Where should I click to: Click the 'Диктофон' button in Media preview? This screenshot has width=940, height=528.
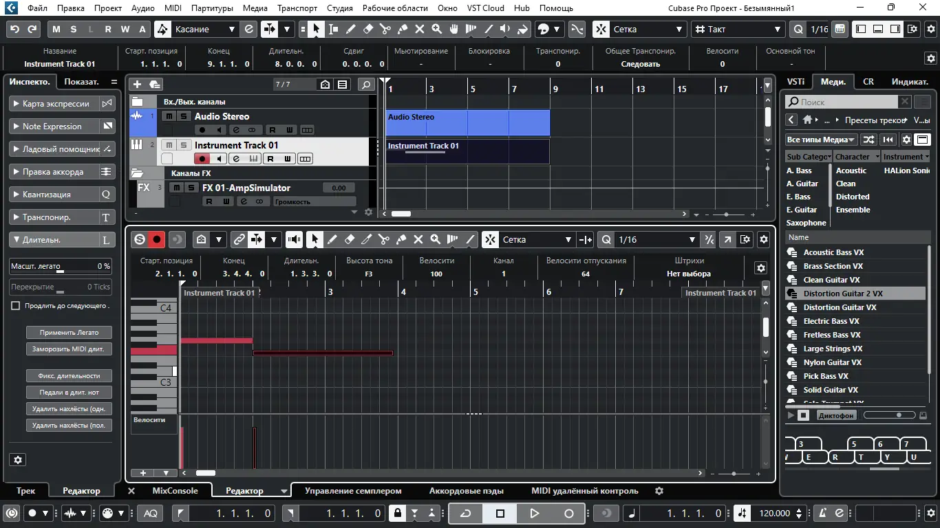836,415
